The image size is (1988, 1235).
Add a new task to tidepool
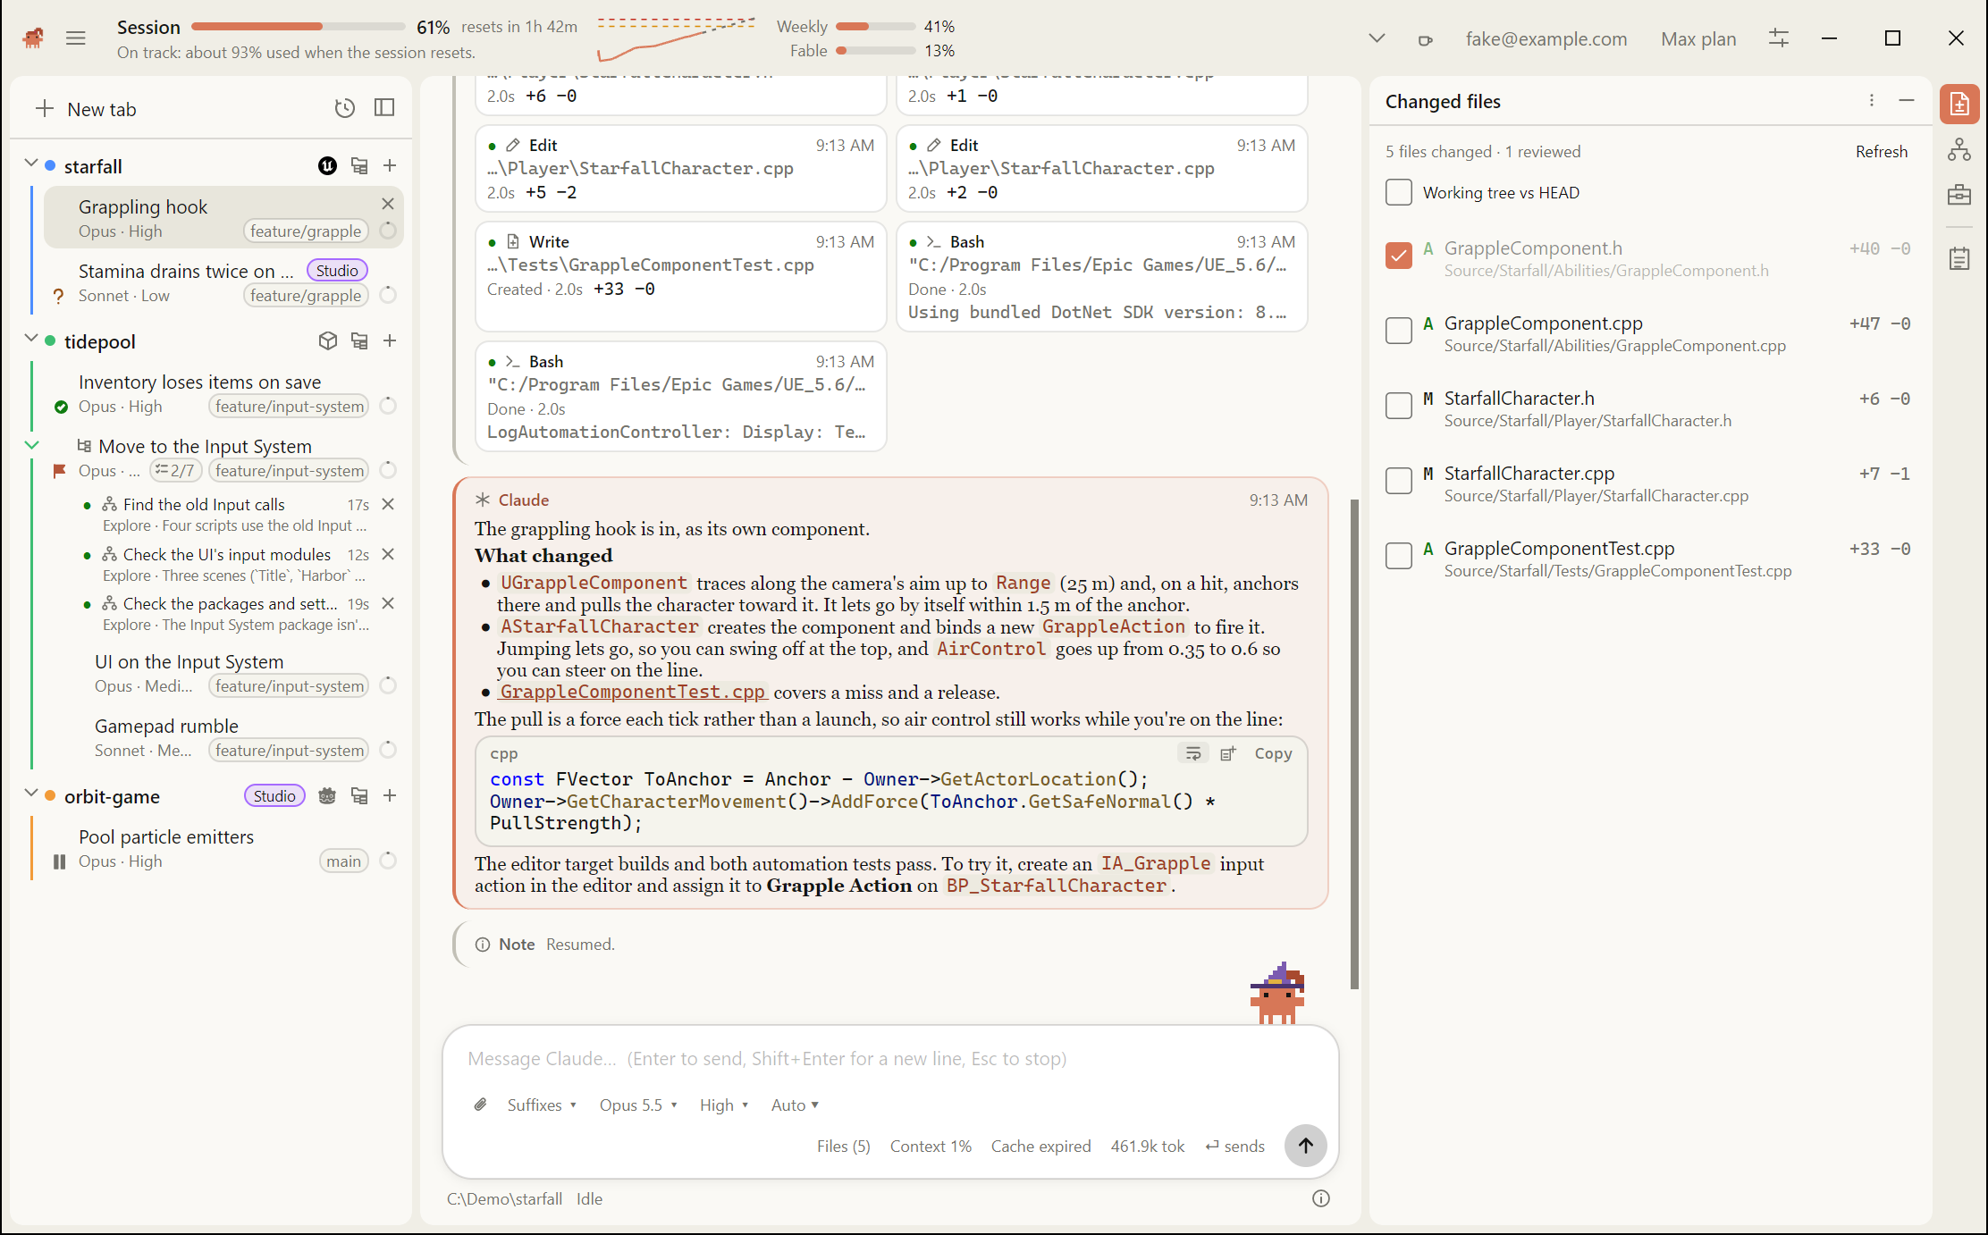(390, 340)
